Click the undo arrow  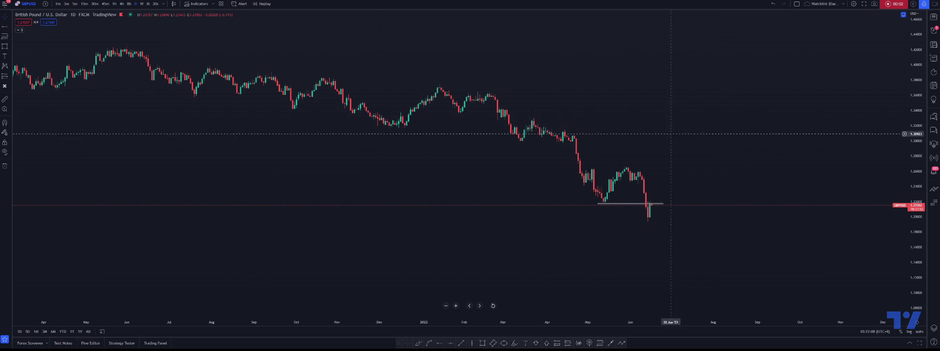[773, 4]
